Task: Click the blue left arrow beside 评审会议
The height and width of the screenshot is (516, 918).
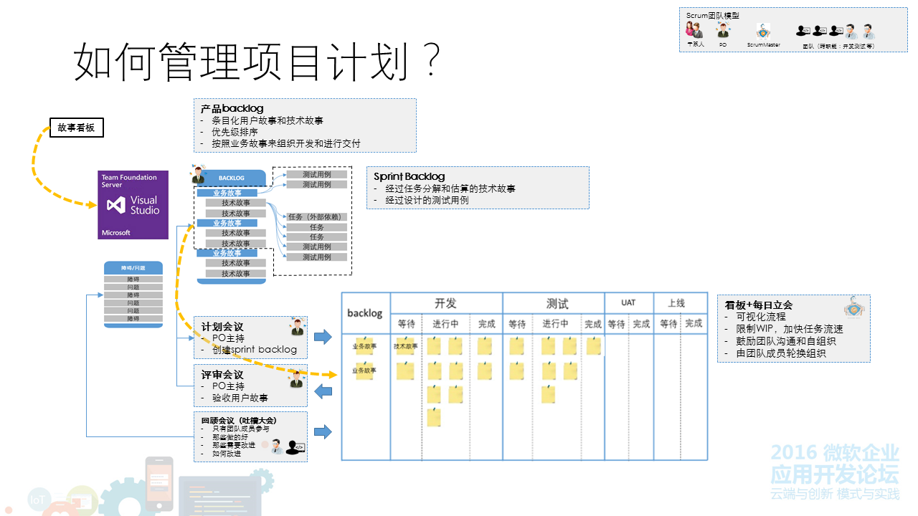Action: click(x=323, y=391)
